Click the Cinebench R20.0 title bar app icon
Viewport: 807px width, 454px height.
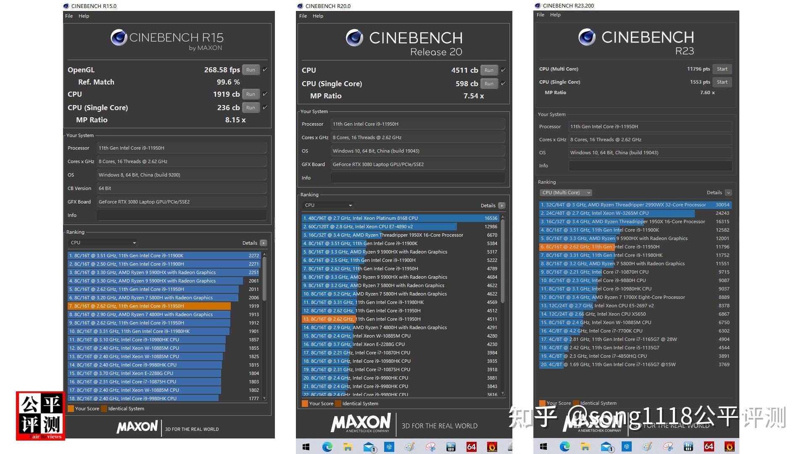(x=300, y=6)
